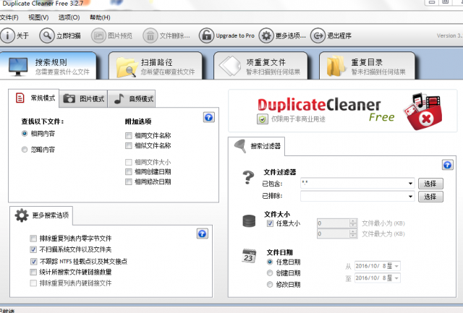Open 更多选项 gear icon in toolbar
463x313 pixels.
[x=266, y=35]
